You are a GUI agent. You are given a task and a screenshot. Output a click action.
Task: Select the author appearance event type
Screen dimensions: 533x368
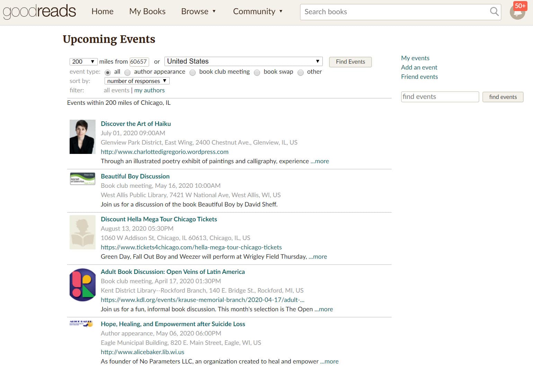pyautogui.click(x=127, y=73)
